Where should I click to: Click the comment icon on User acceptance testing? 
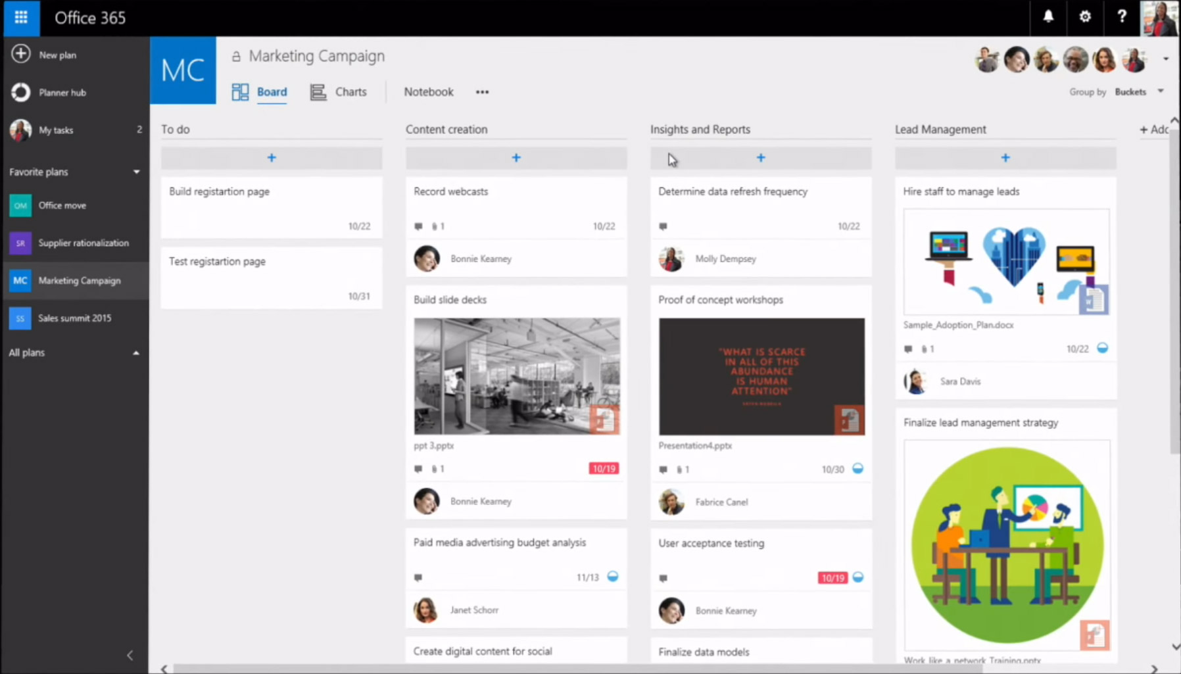click(x=663, y=578)
